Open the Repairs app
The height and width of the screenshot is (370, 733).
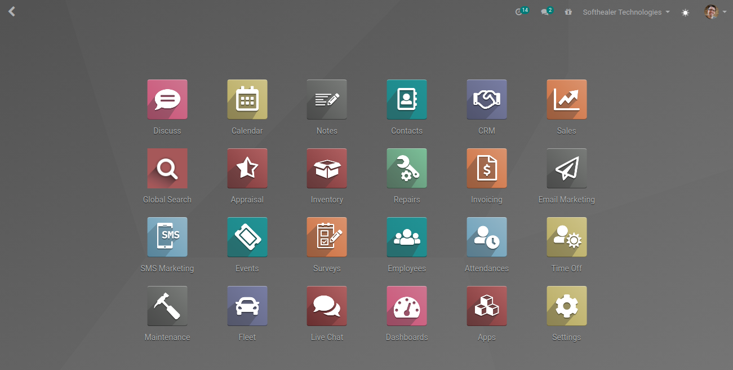(x=407, y=168)
